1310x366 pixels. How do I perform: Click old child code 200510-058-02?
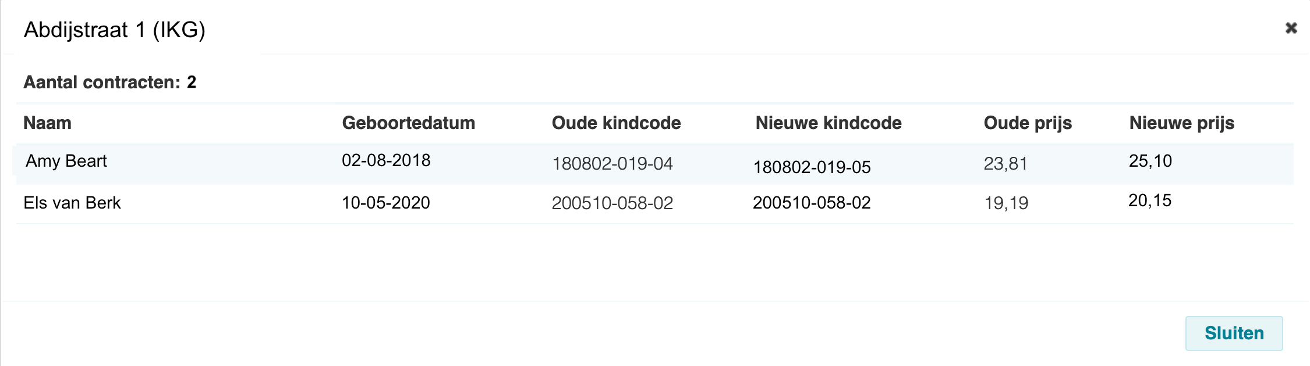click(x=612, y=203)
